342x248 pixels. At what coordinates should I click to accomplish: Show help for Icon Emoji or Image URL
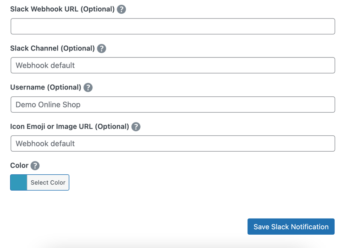[x=136, y=127]
